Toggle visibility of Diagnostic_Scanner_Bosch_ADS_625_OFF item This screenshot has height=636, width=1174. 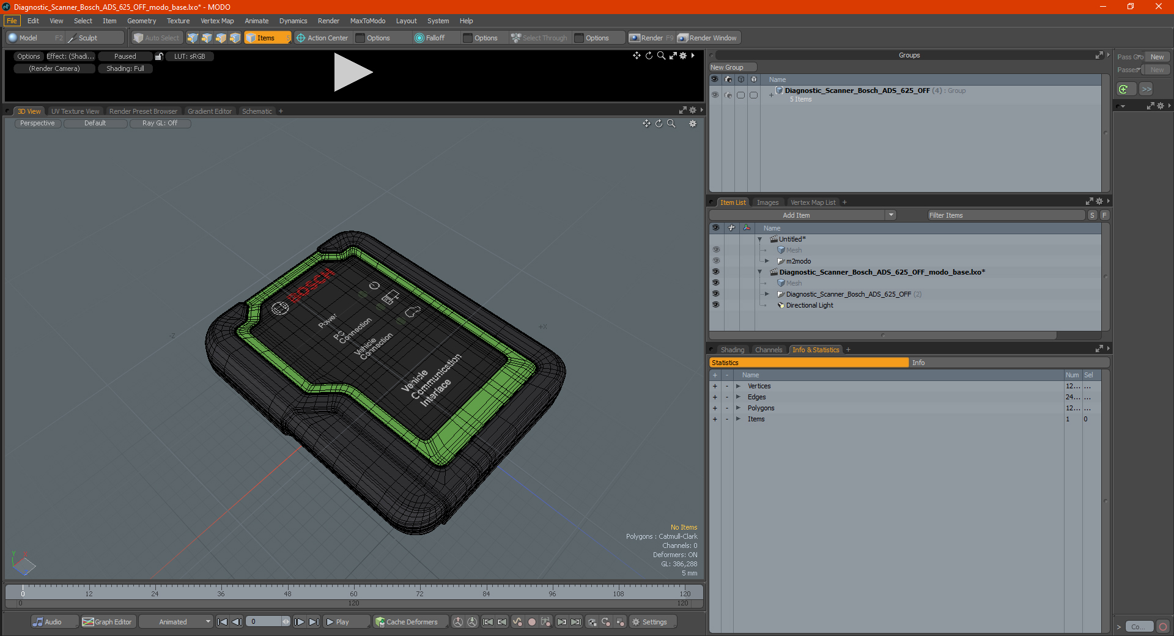pos(715,294)
